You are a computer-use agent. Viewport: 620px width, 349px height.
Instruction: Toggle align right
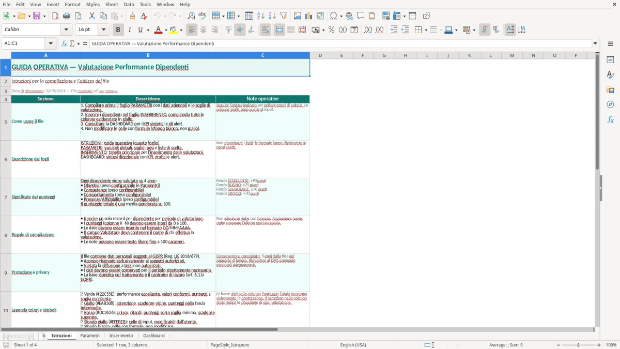[x=215, y=30]
